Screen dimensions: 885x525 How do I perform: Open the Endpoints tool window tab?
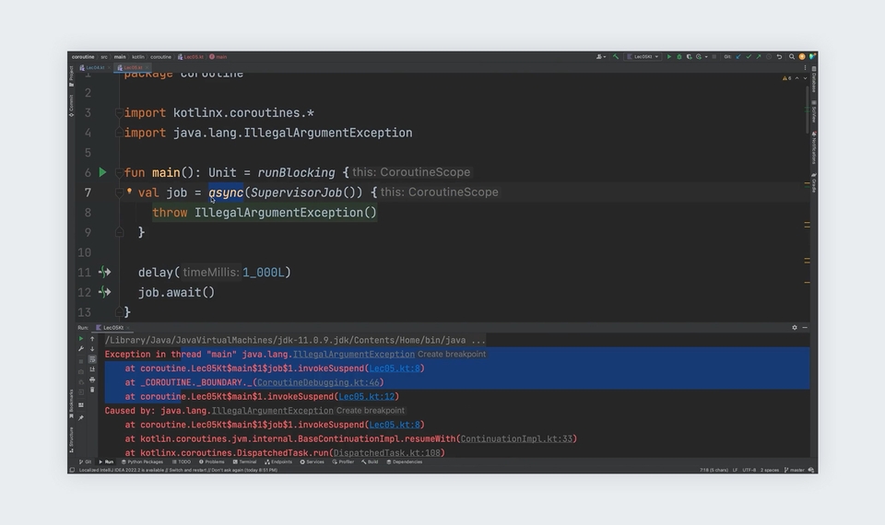point(278,461)
